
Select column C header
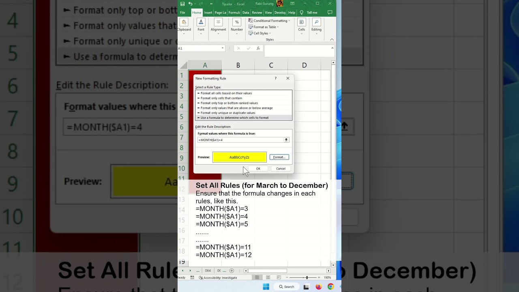pyautogui.click(x=271, y=65)
